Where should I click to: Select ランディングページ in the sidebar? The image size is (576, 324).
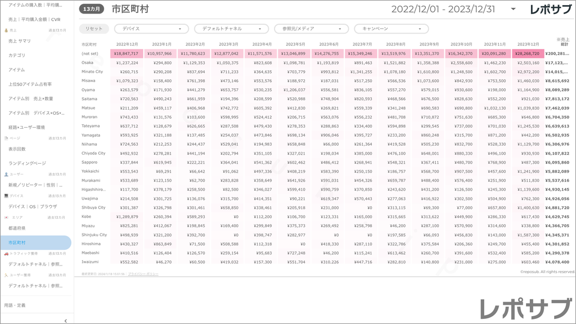tap(27, 163)
